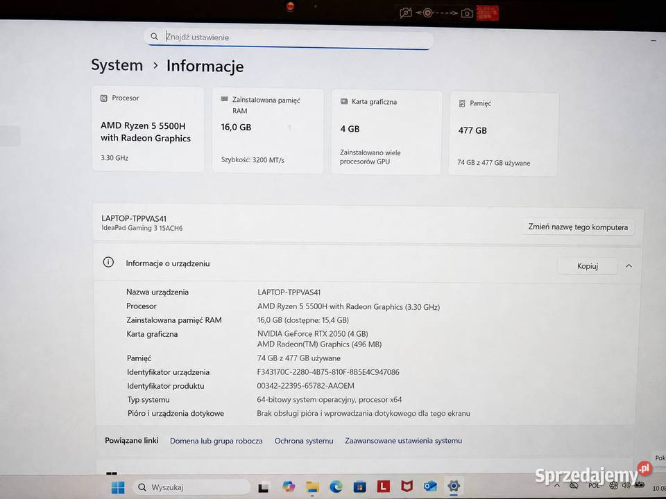Open the Lenovo red L app
Viewport: 666px width, 499px height.
point(383,487)
